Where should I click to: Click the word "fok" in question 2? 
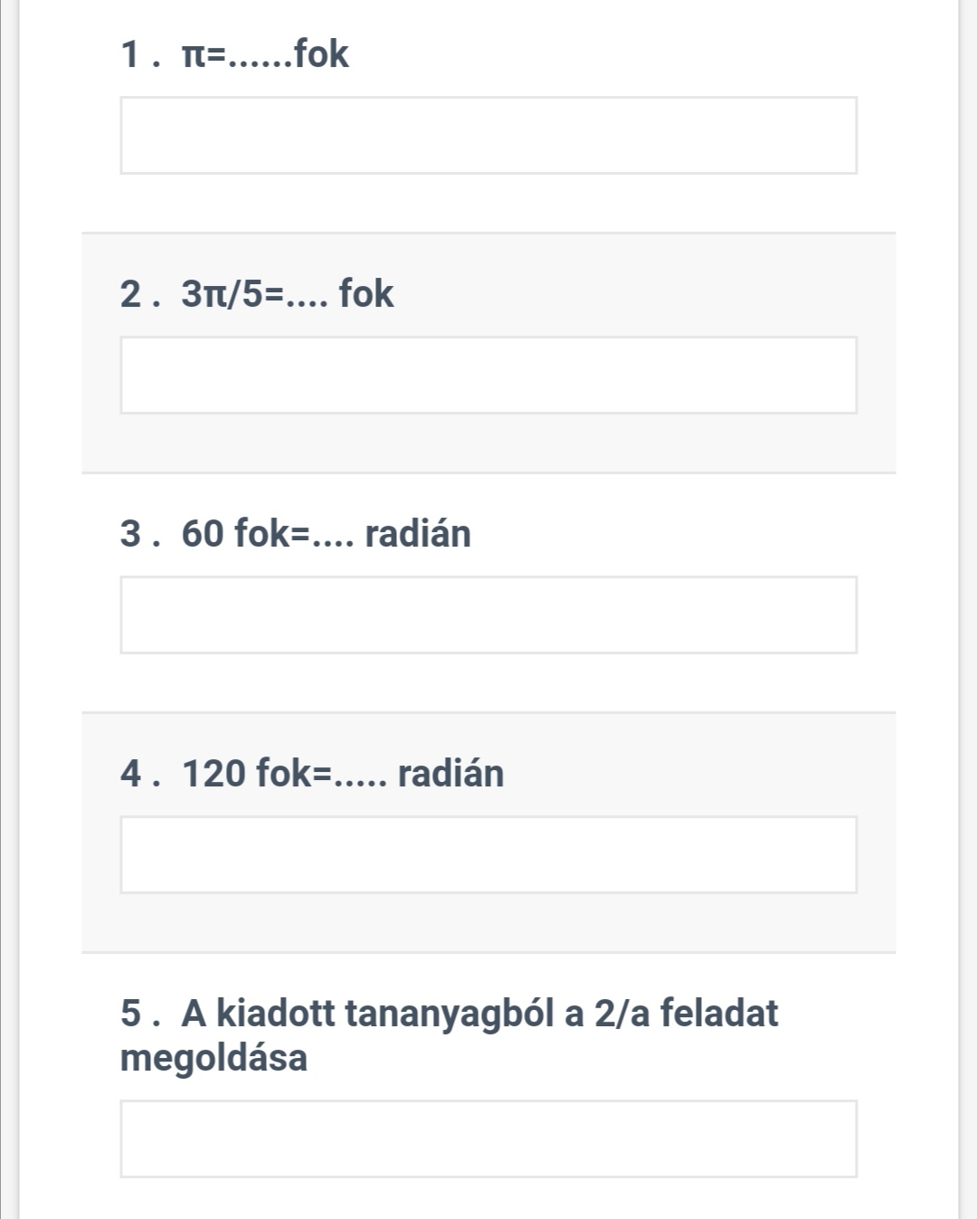(366, 294)
